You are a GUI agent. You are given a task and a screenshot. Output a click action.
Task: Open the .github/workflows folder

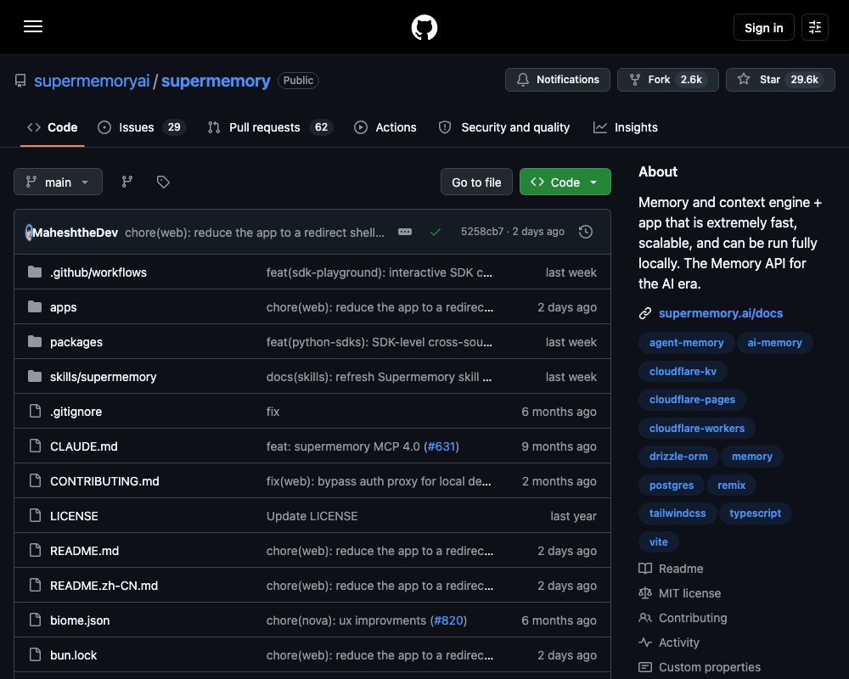98,272
